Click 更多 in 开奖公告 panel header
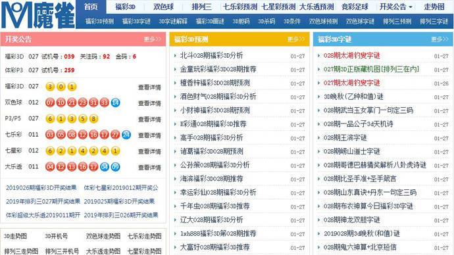The height and width of the screenshot is (255, 454). tap(153, 39)
